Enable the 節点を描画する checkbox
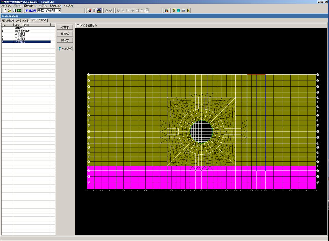The height and width of the screenshot is (241, 329). 78,25
